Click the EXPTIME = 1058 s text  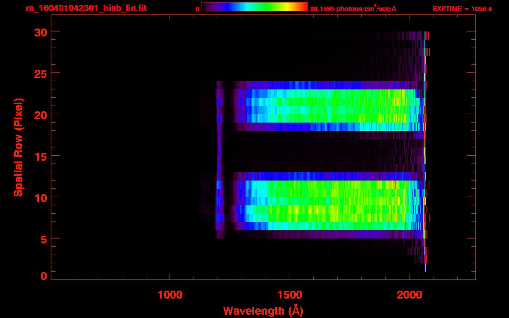tap(462, 9)
